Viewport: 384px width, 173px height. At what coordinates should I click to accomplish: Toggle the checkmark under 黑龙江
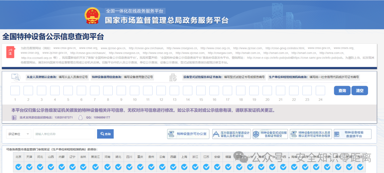[95, 167]
